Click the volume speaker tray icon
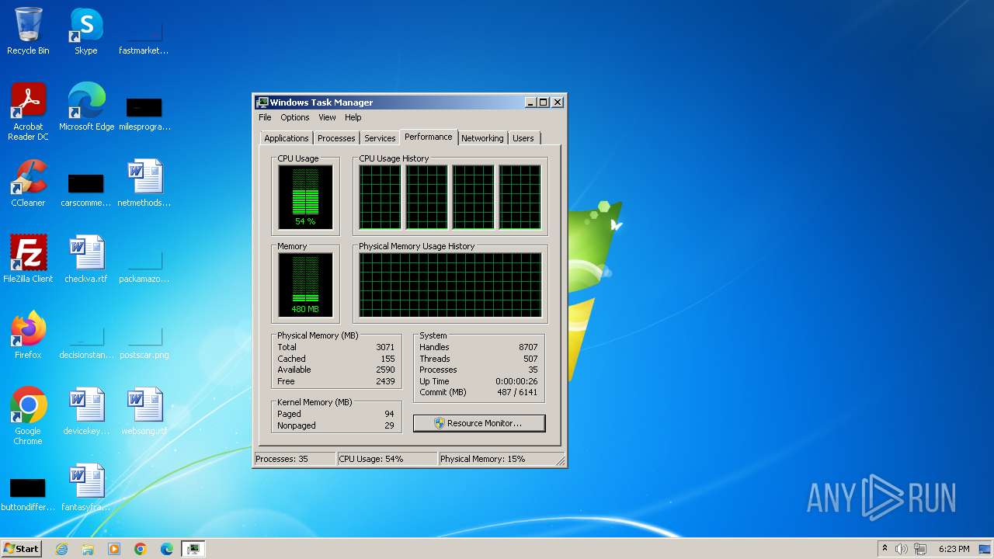 coord(902,549)
